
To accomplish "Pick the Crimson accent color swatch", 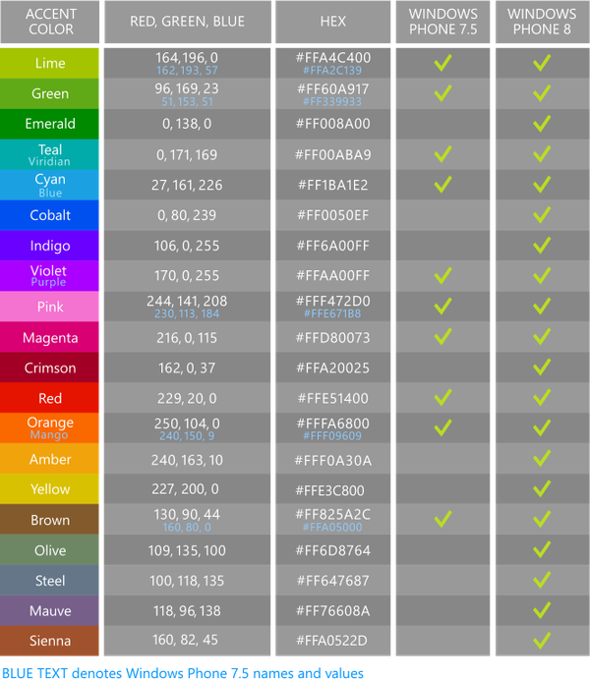I will pos(50,368).
